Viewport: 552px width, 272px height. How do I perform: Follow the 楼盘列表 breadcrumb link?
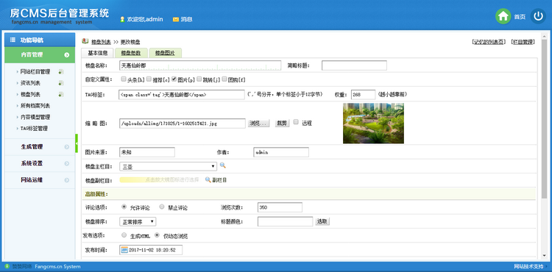101,42
